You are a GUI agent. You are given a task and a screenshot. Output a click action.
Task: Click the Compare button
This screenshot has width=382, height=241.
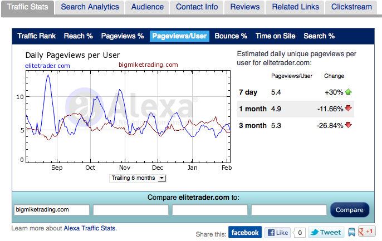coord(350,210)
